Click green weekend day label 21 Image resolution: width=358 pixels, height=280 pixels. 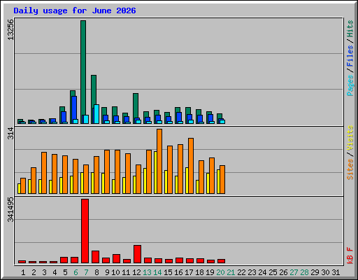pos(231,272)
